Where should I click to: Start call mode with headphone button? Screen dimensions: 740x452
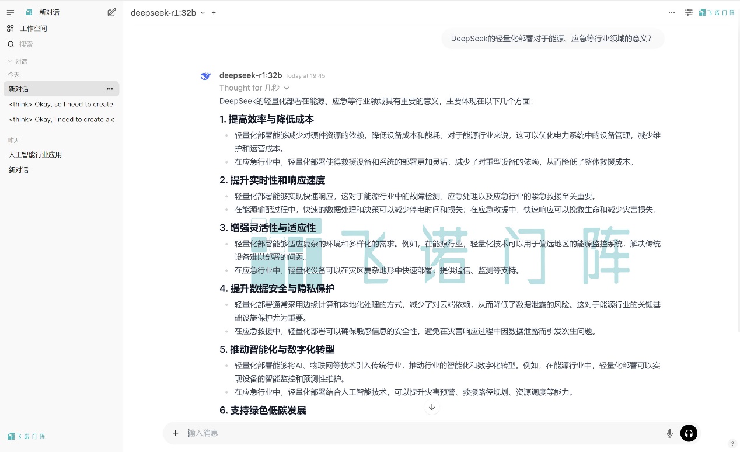point(689,433)
